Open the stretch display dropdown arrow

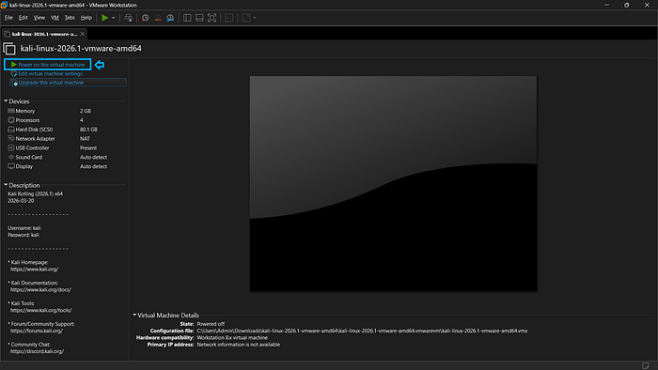point(255,18)
